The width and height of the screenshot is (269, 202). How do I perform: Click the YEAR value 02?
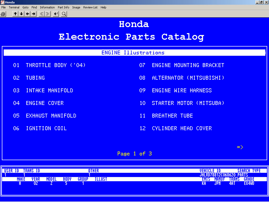[x=36, y=183]
